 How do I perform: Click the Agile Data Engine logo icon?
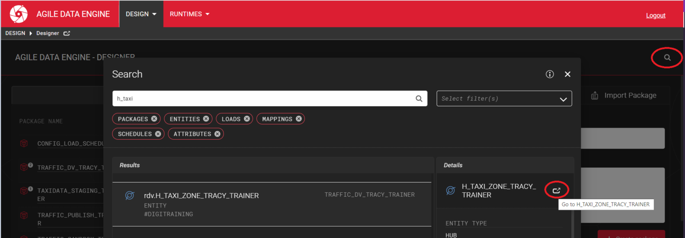(x=19, y=14)
